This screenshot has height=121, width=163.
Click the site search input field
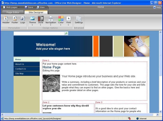coord(39,33)
